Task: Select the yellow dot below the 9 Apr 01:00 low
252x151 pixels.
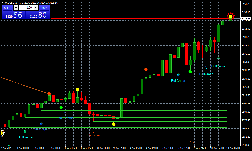Action: coord(114,124)
